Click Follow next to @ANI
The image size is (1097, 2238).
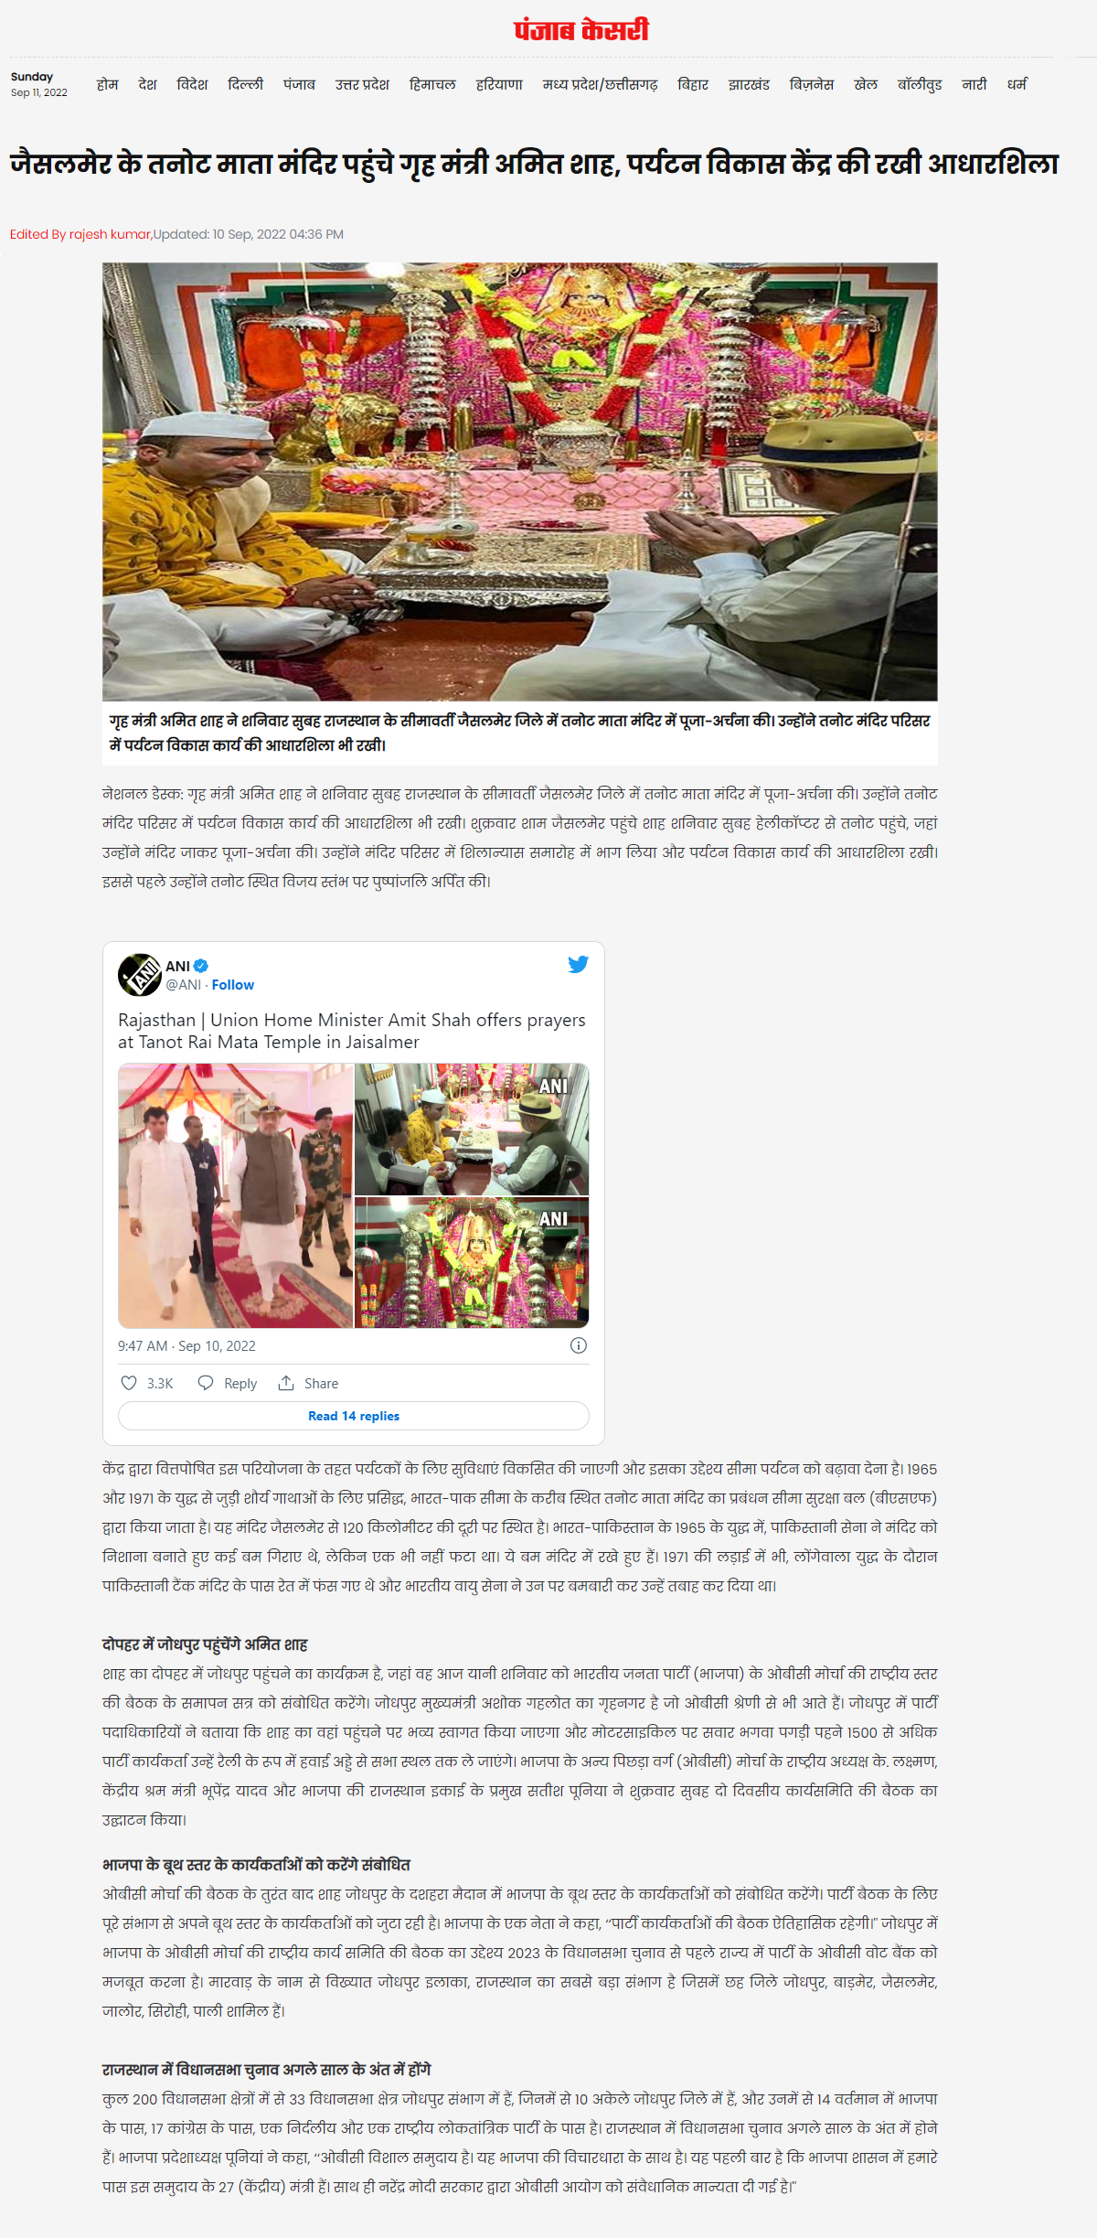233,985
